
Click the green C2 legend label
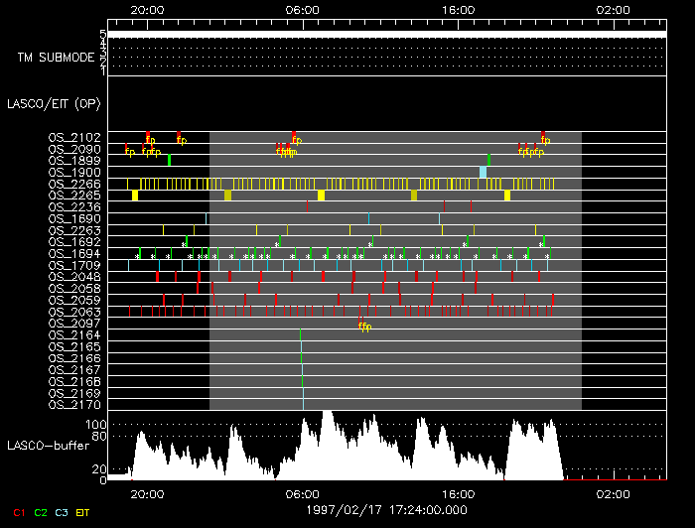41,512
